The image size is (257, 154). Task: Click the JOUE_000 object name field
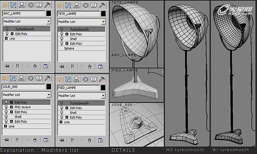[x=23, y=87]
